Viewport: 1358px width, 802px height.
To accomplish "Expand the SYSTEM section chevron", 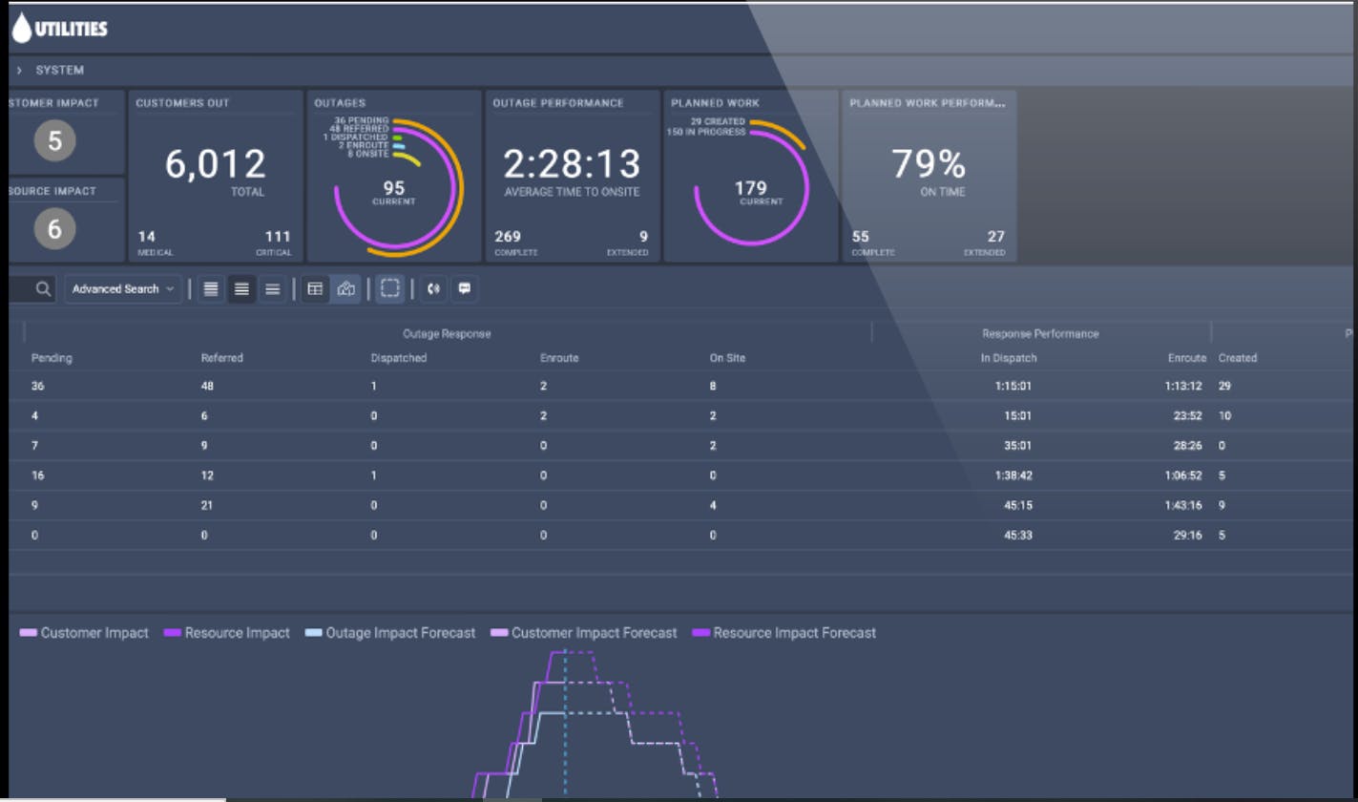I will (18, 69).
